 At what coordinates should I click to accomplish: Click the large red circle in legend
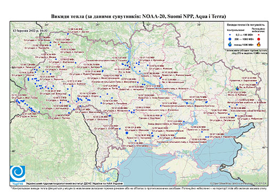point(258,39)
